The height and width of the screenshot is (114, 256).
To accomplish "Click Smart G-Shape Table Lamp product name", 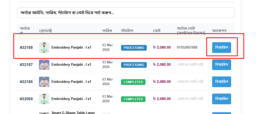I will 73,112.
